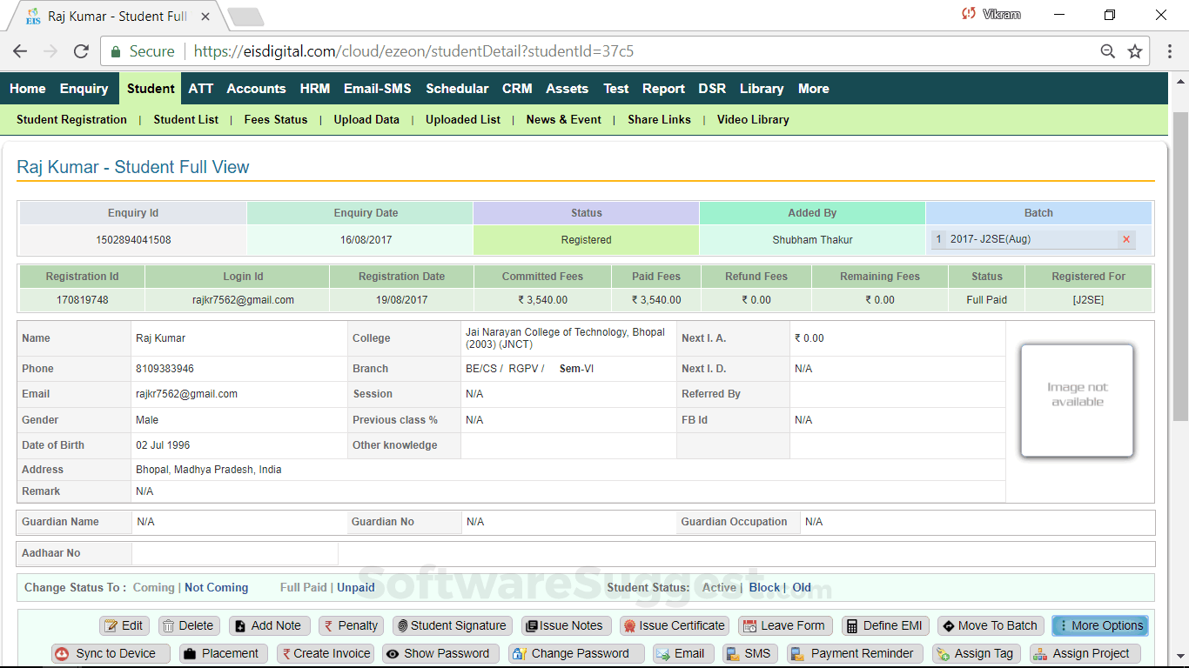The image size is (1189, 668).
Task: Open the Schedular menu
Action: [457, 89]
